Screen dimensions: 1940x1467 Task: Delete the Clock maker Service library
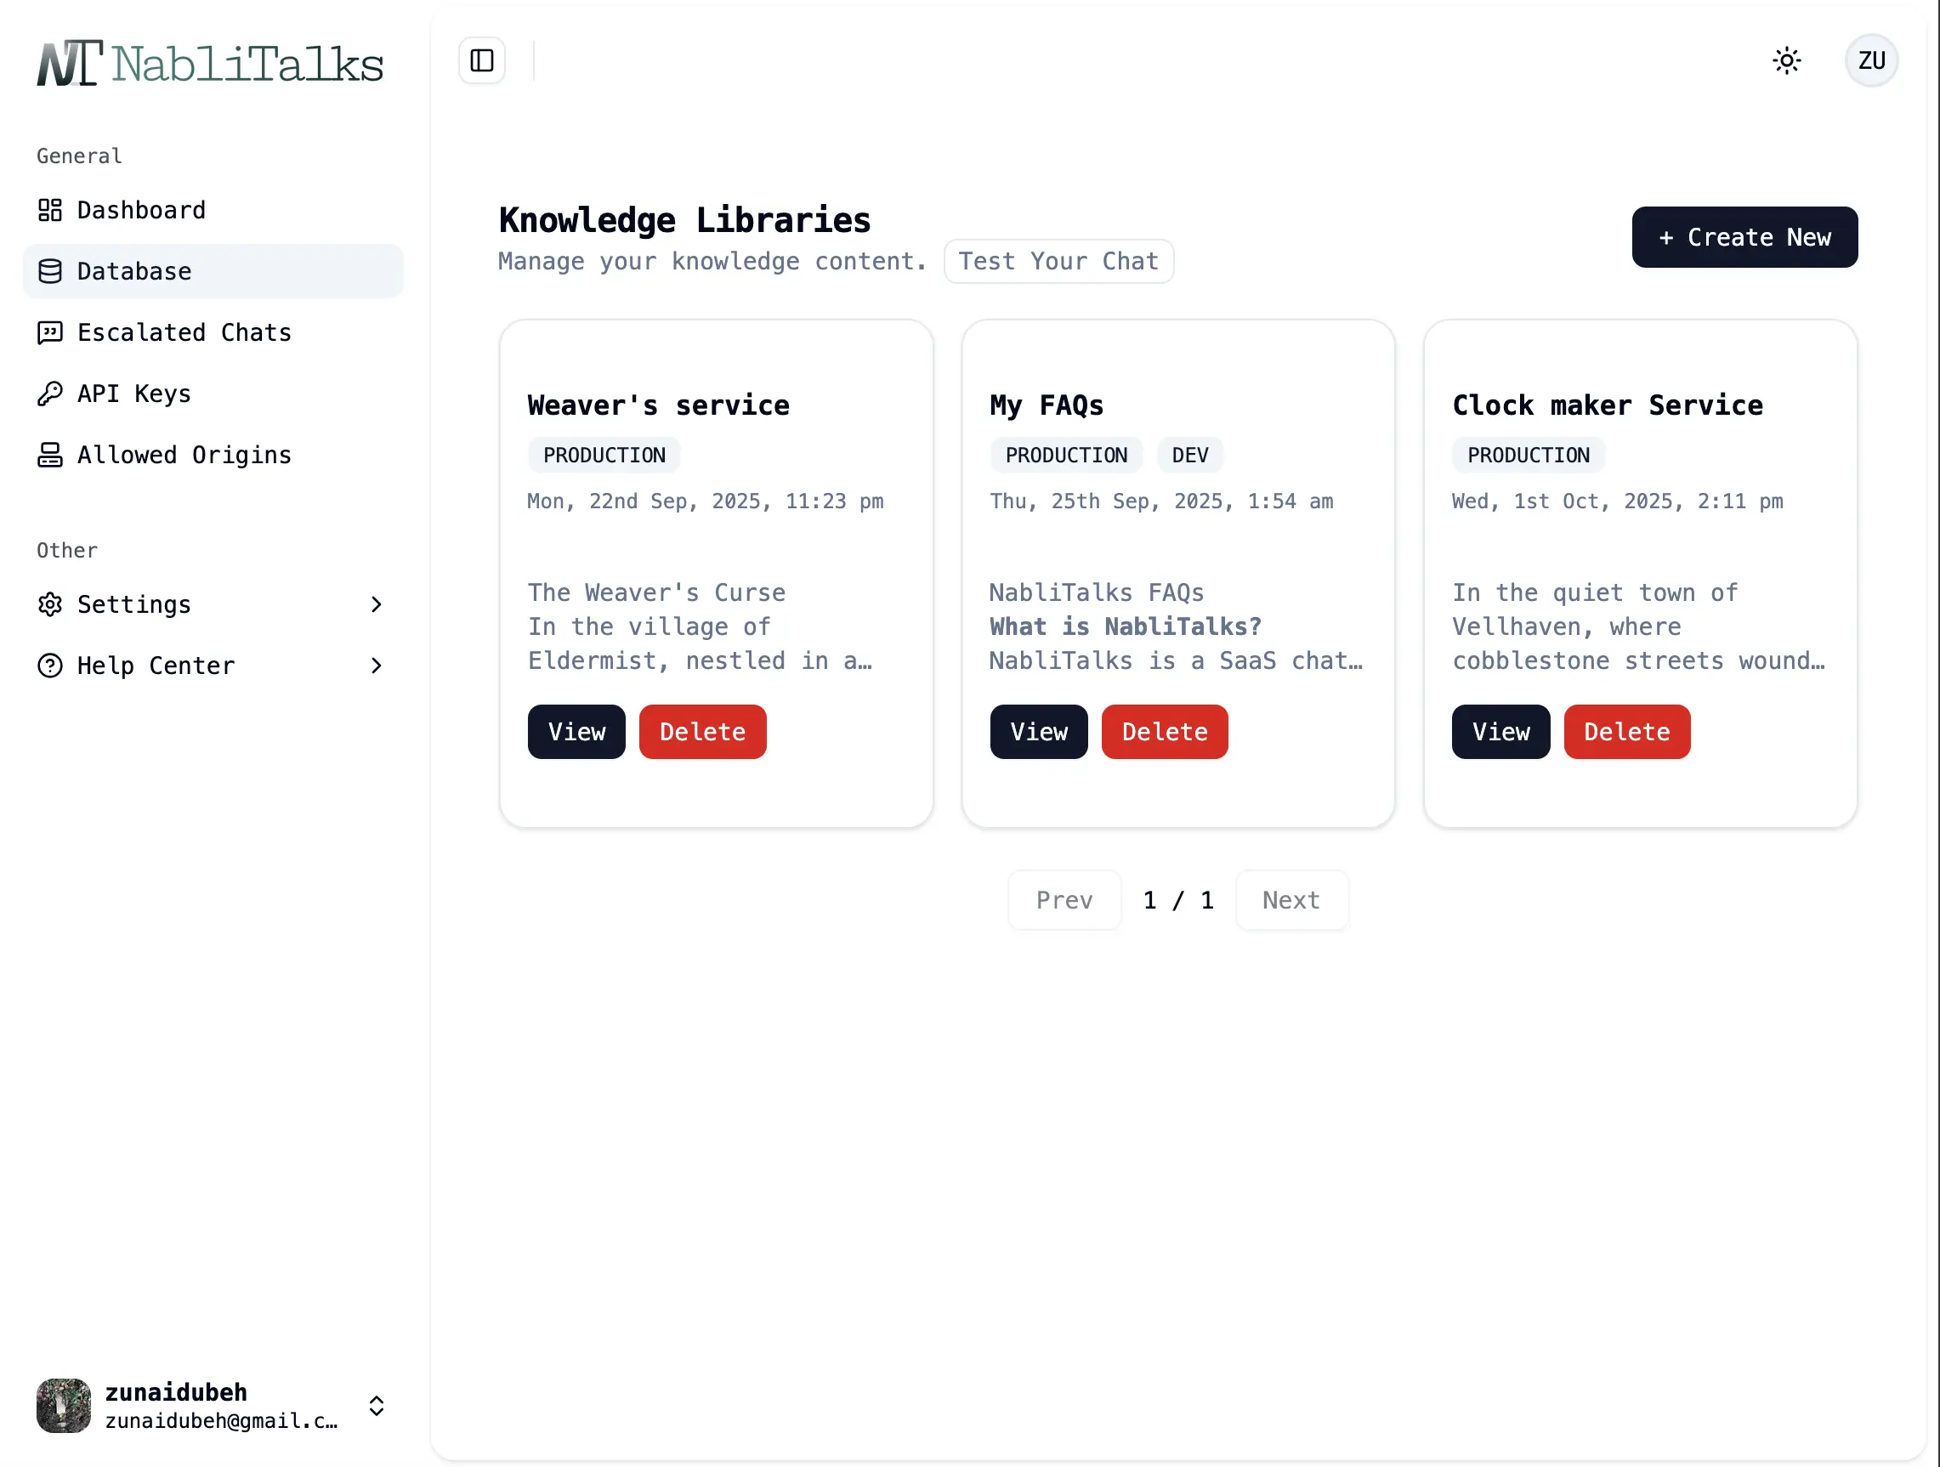click(x=1626, y=731)
